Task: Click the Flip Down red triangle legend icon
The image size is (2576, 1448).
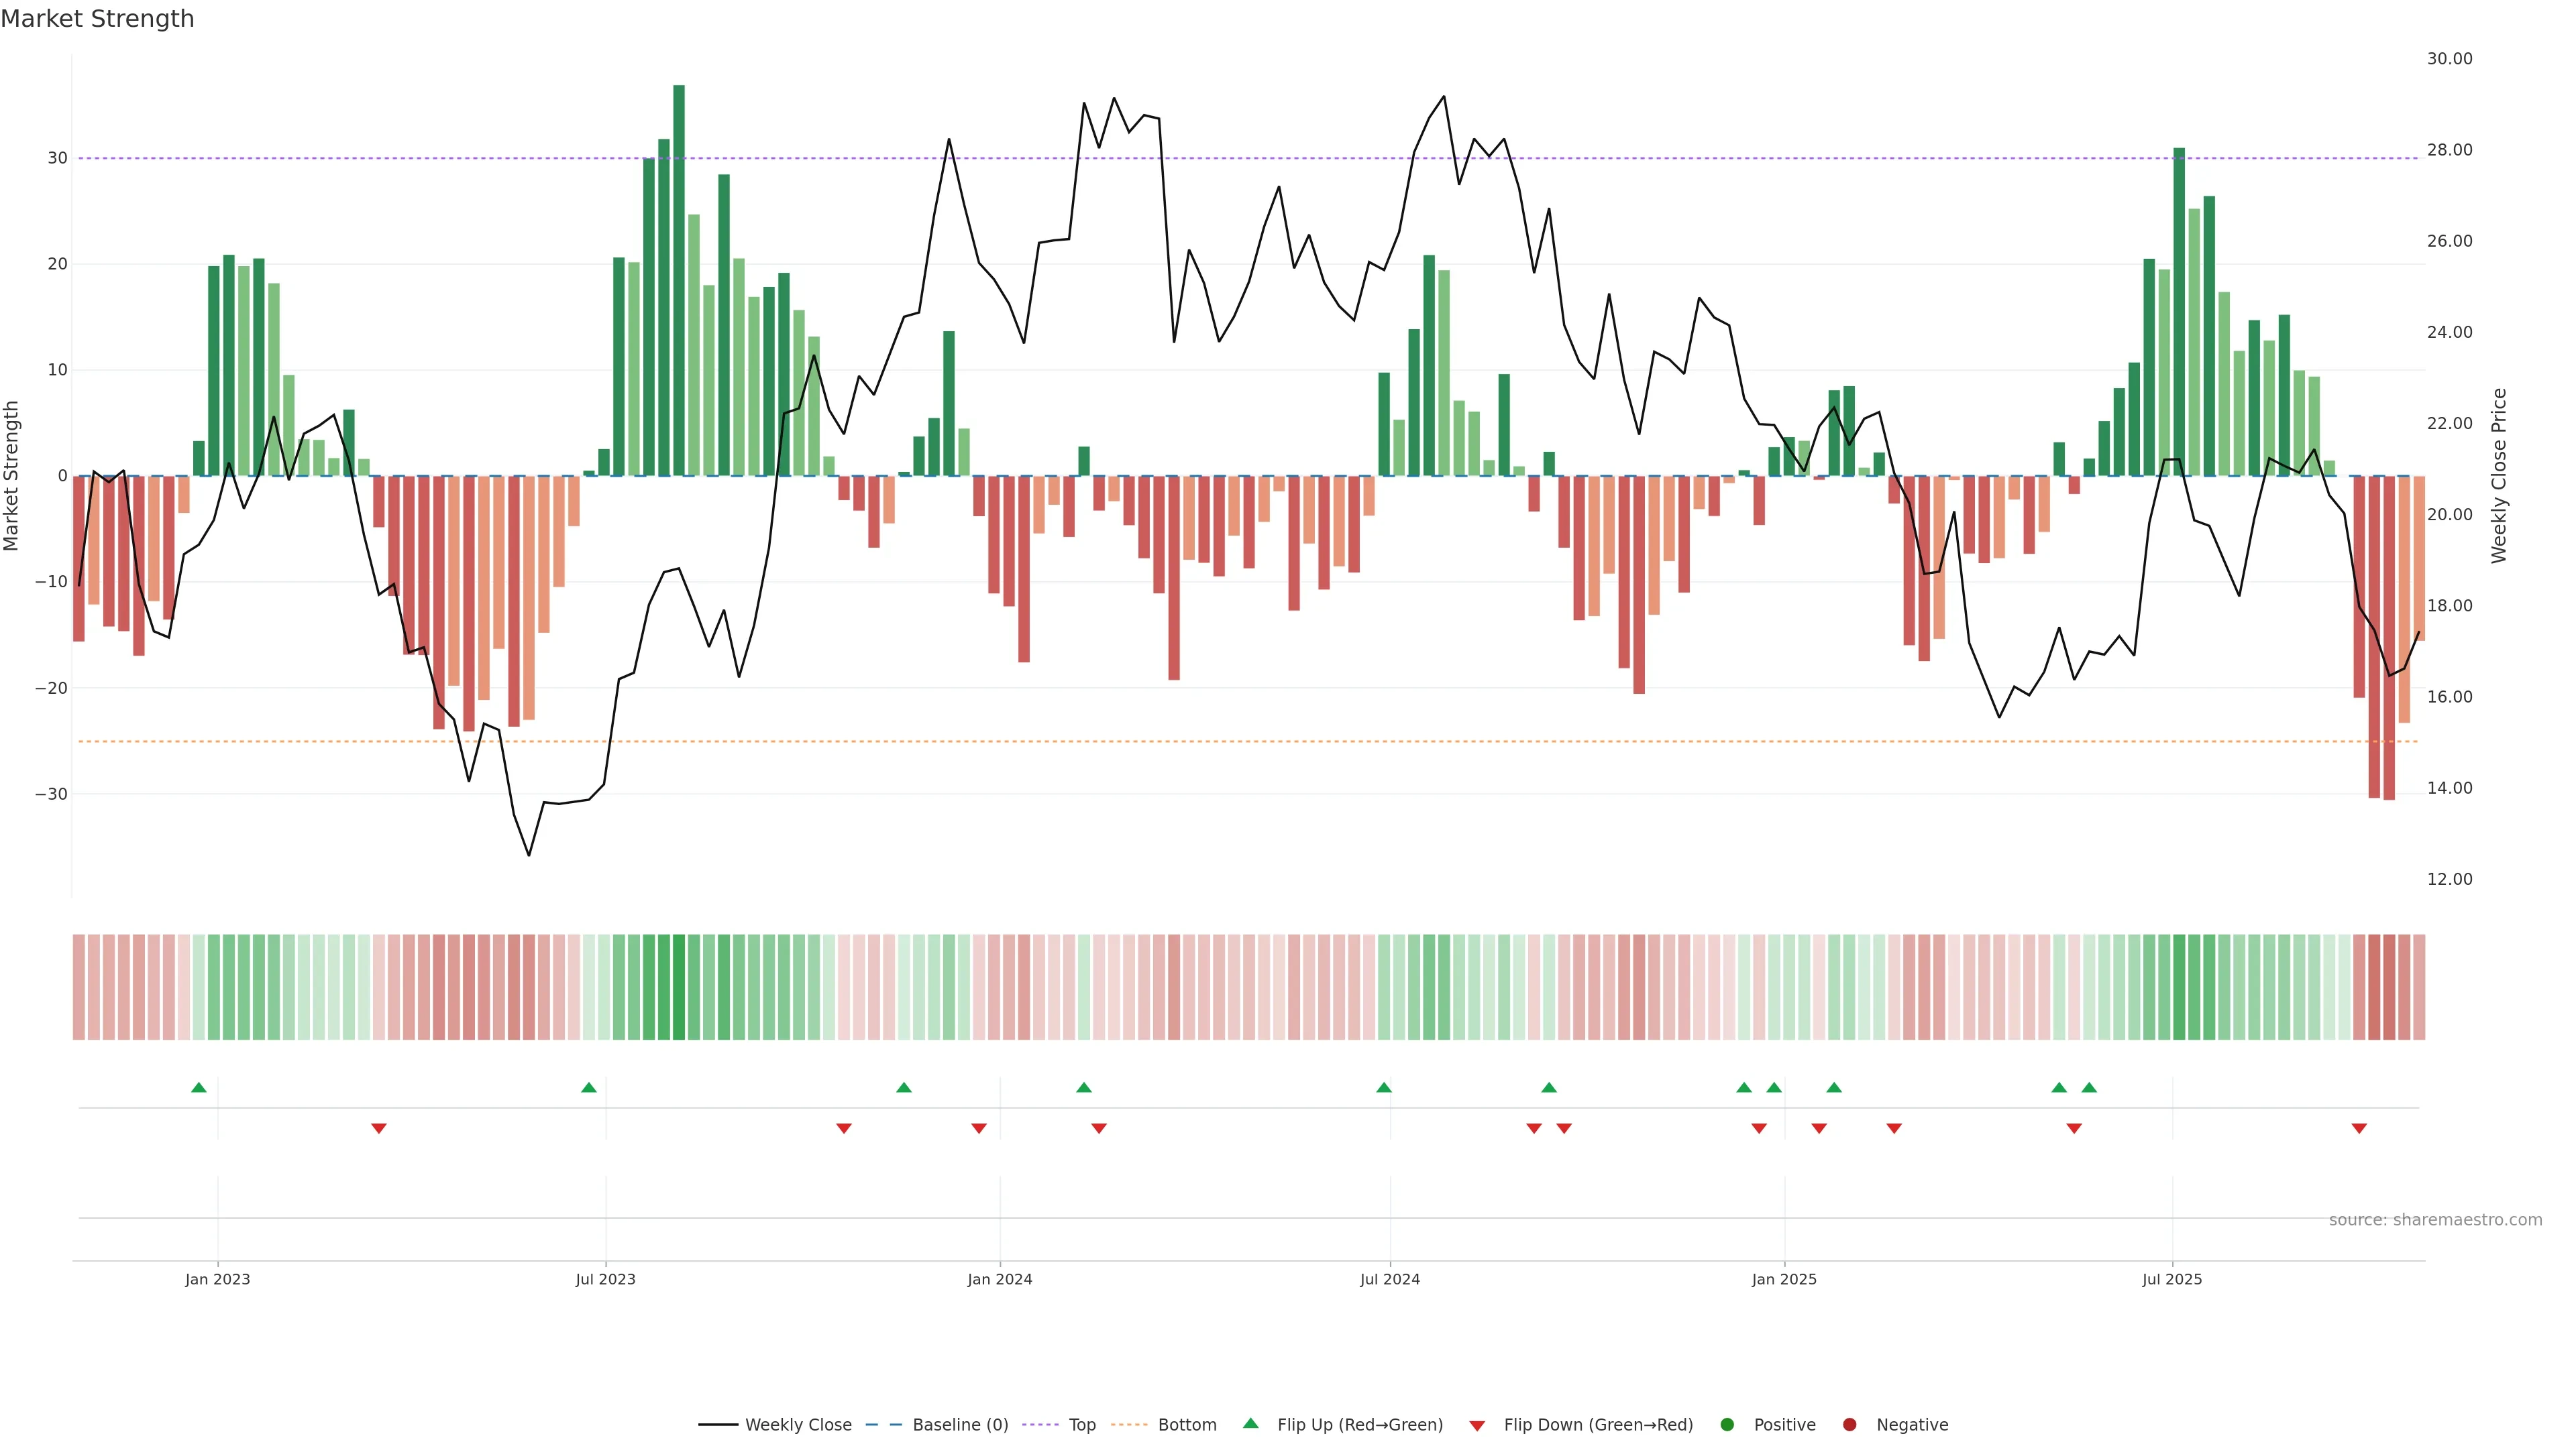Action: coord(1477,1426)
